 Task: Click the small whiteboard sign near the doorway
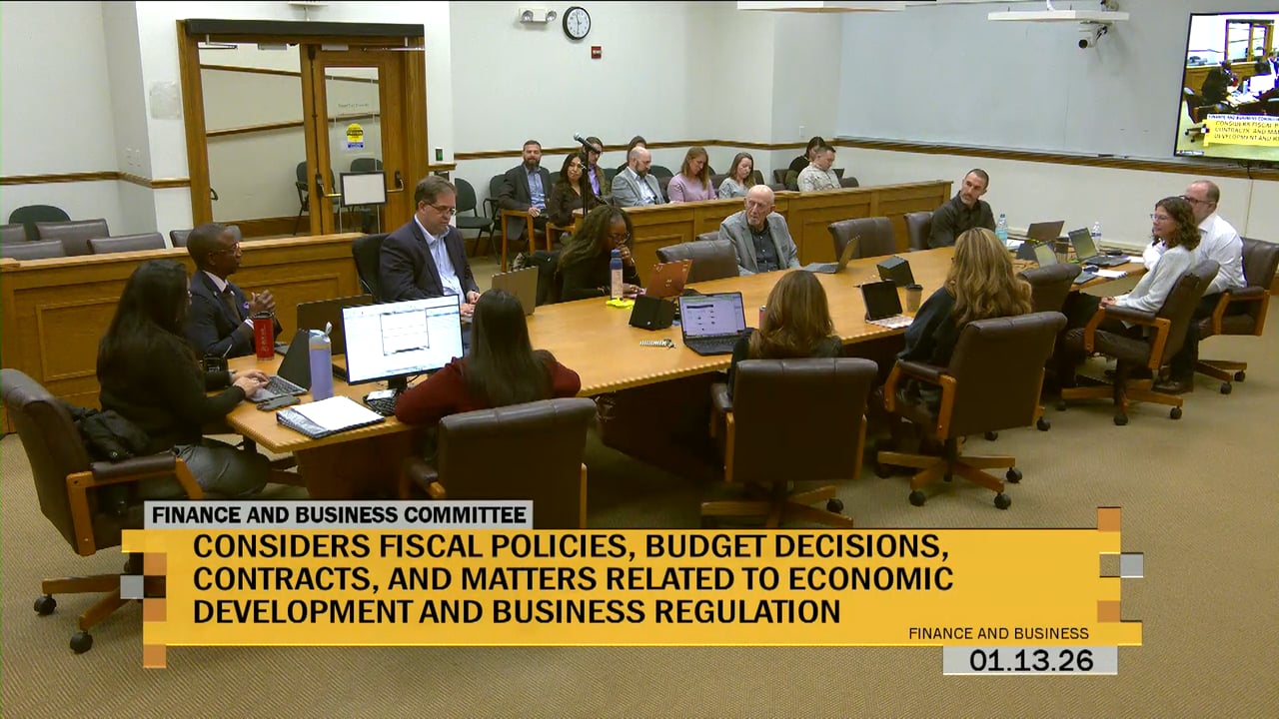pyautogui.click(x=363, y=188)
